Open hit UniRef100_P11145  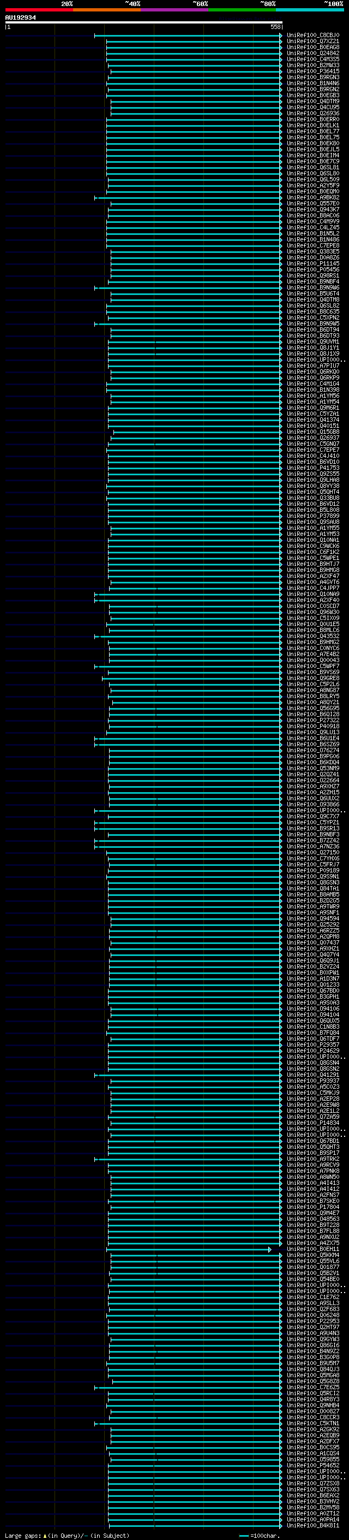[x=312, y=264]
